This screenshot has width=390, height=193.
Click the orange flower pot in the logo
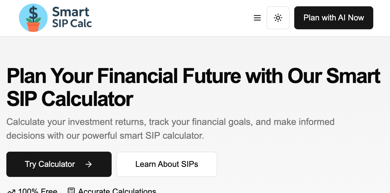(33, 27)
